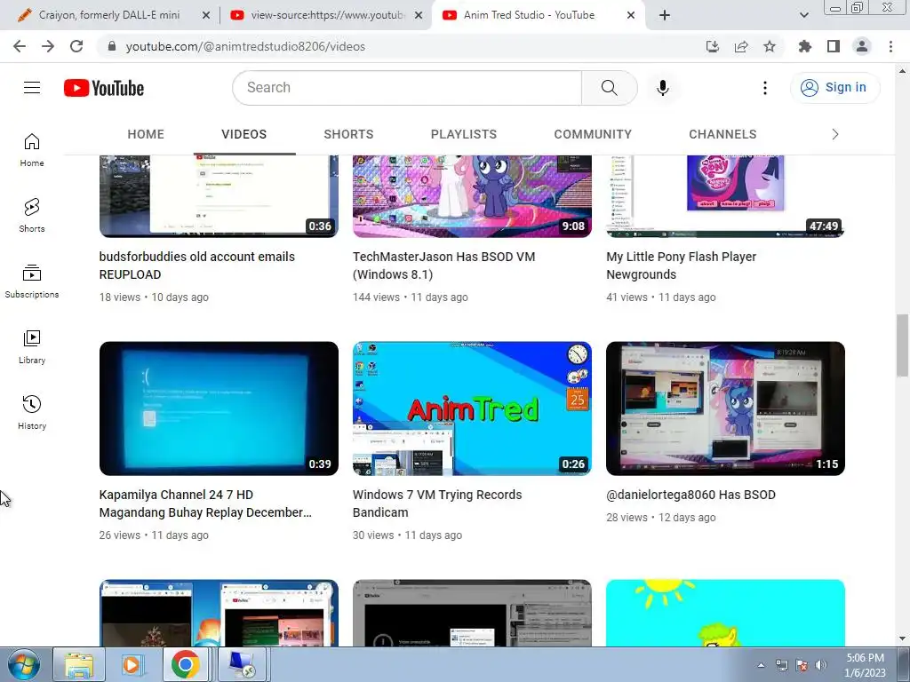910x682 pixels.
Task: Open a new browser tab
Action: tap(665, 15)
